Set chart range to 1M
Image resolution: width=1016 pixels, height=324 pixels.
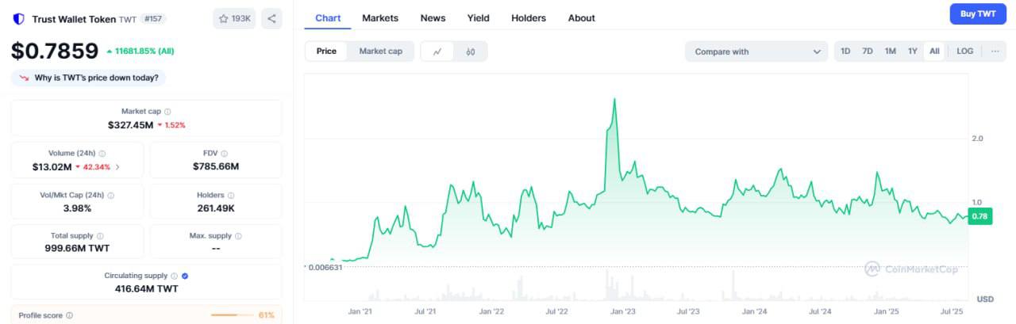[891, 51]
